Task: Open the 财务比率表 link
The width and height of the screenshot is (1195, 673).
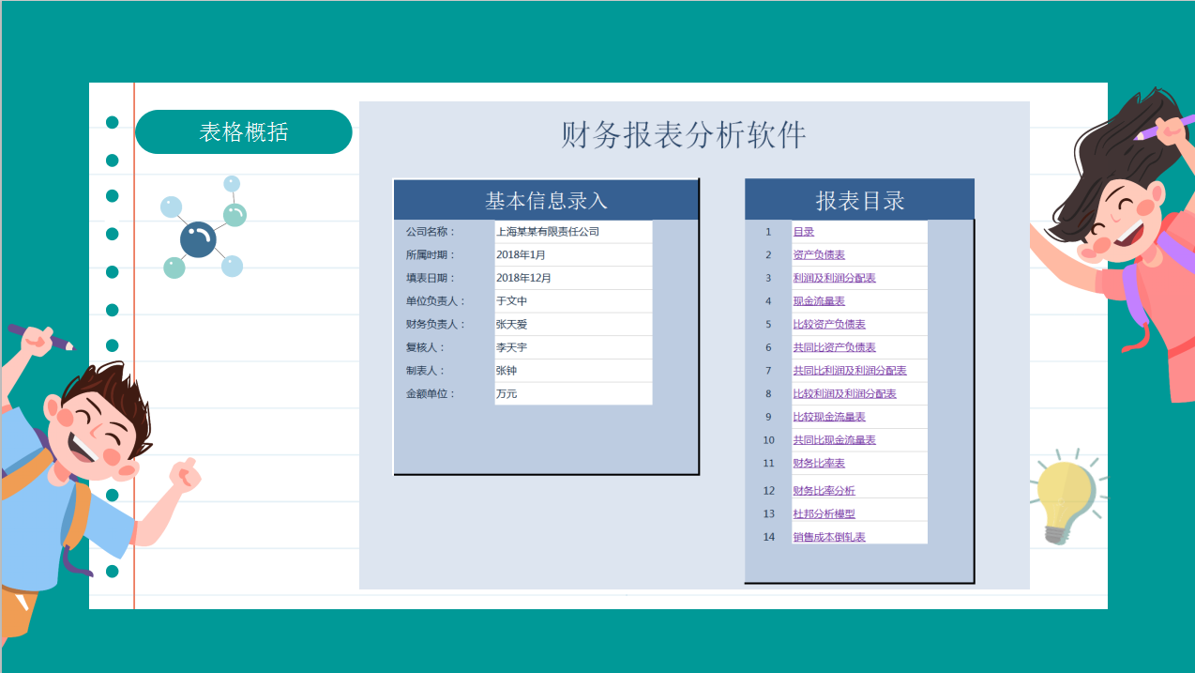Action: click(819, 463)
